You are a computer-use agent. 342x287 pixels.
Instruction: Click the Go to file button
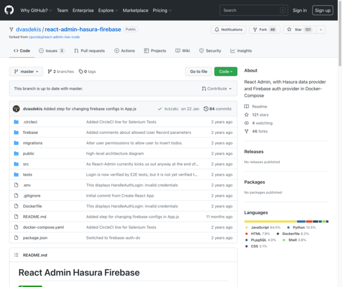pos(198,71)
